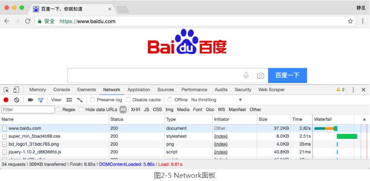Check the Regex checkbox
370x181 pixels.
click(x=58, y=110)
